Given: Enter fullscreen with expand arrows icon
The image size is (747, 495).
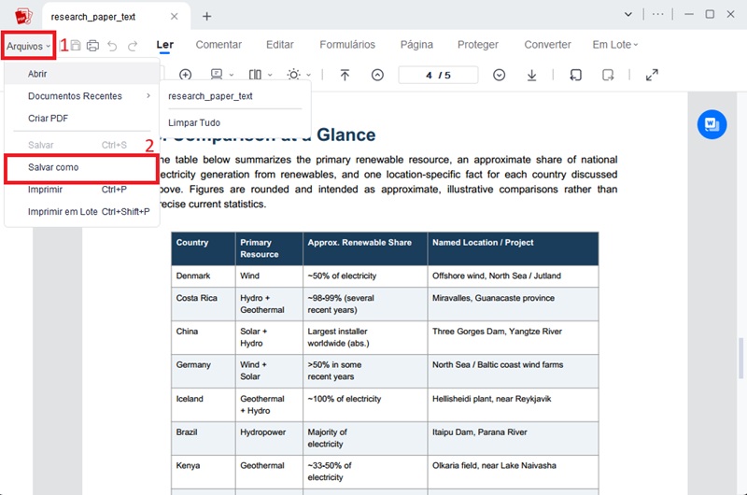Looking at the screenshot, I should pyautogui.click(x=652, y=75).
